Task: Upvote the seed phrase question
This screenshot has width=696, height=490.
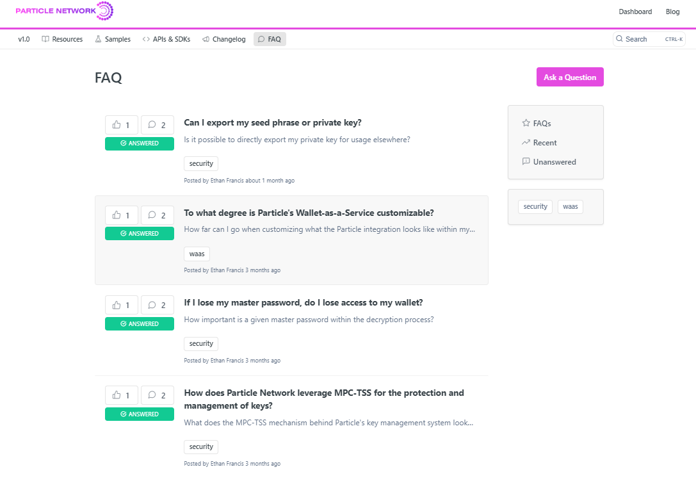Action: (121, 124)
